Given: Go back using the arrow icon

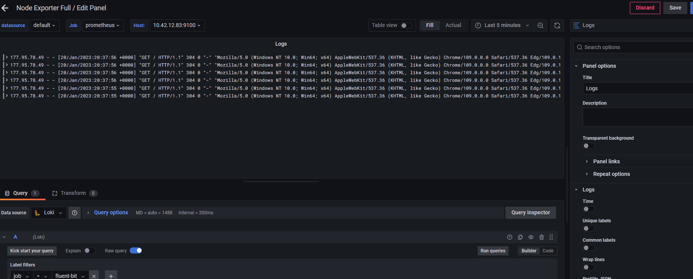Looking at the screenshot, I should tap(5, 8).
